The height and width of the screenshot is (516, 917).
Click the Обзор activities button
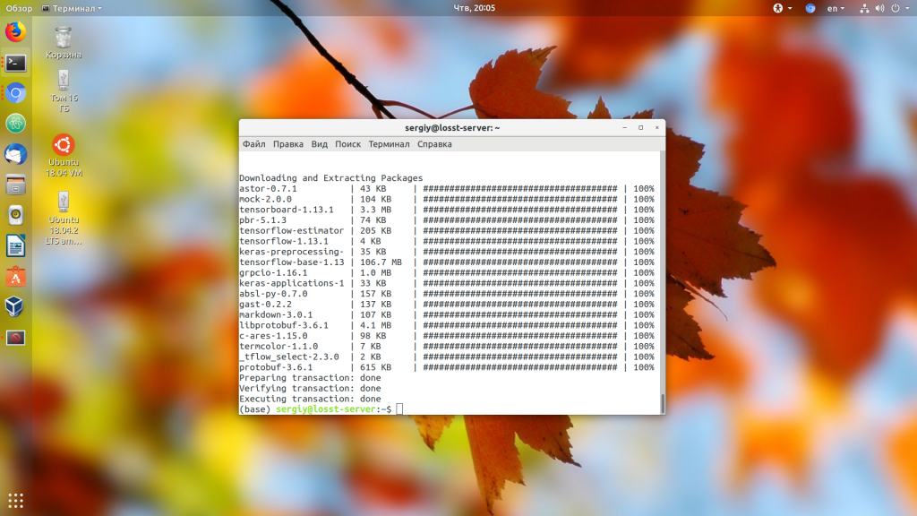tap(19, 8)
